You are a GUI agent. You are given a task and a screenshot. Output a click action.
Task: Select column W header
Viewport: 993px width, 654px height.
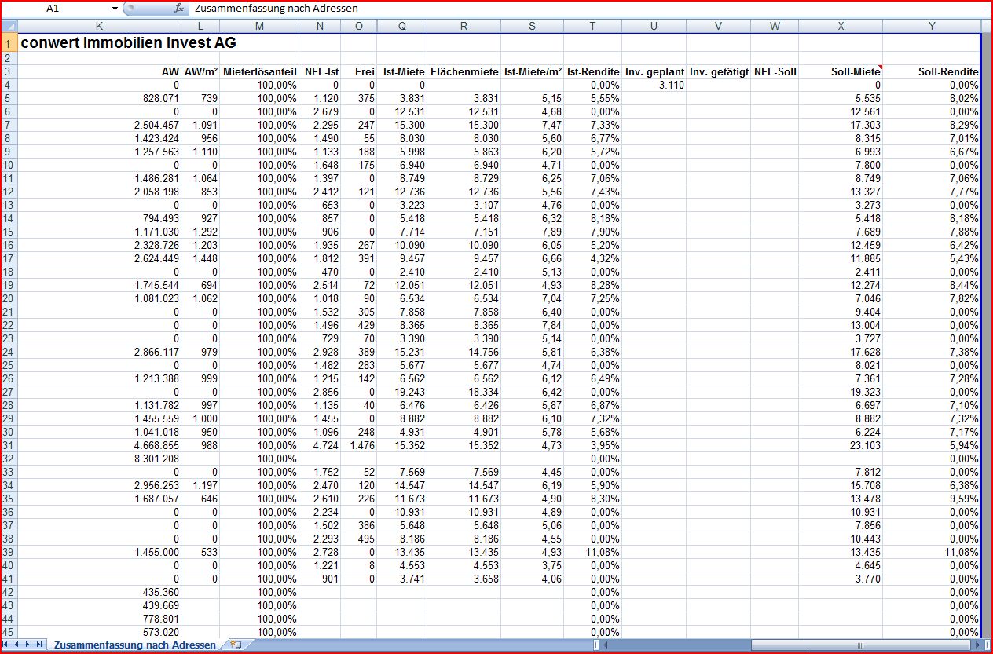(775, 26)
